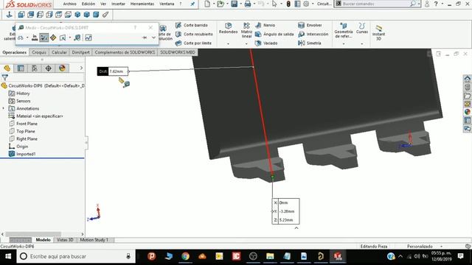Open the Insertar menu

pyautogui.click(x=118, y=4)
